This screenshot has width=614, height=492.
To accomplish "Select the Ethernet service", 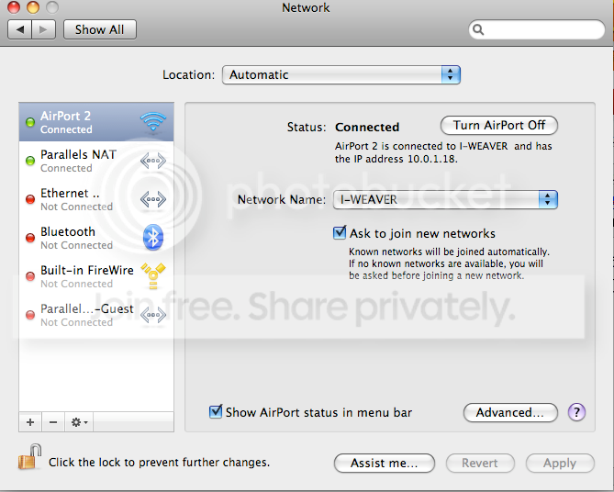I will pyautogui.click(x=96, y=199).
